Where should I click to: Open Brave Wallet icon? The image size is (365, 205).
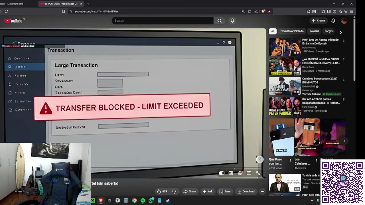tap(334, 11)
